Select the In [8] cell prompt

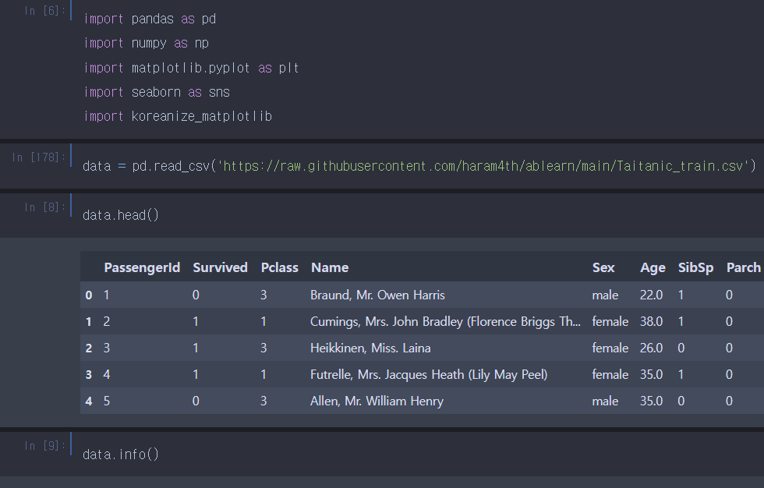45,207
